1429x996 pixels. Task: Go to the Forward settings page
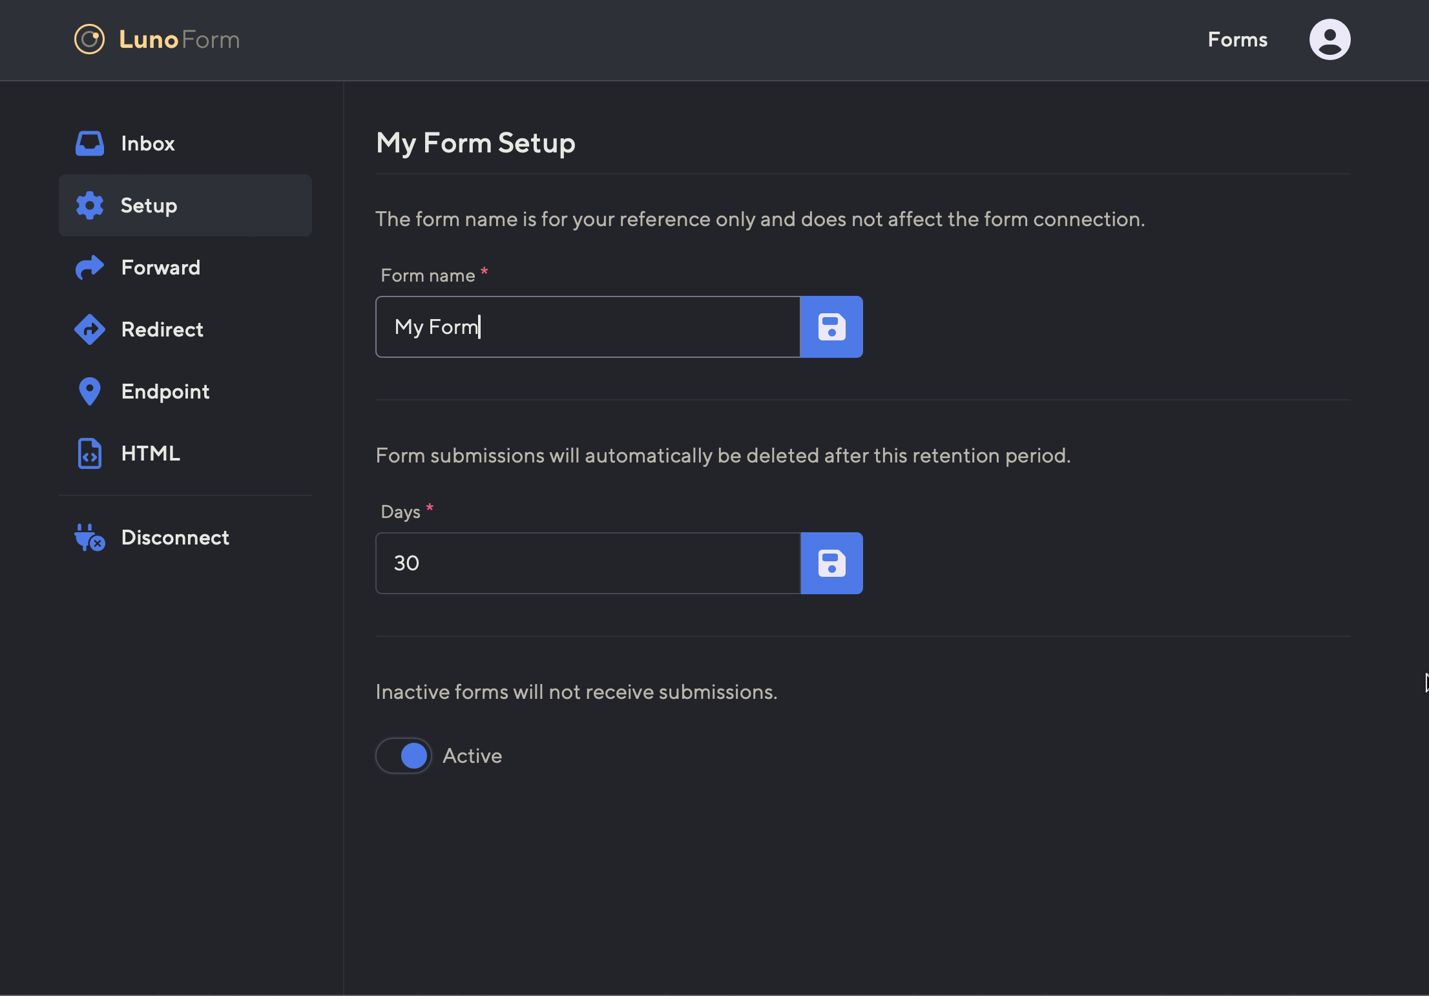point(161,267)
